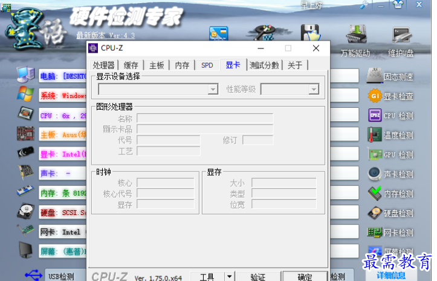Expand the 显示设备选择 dropdown
437x281 pixels.
[213, 90]
